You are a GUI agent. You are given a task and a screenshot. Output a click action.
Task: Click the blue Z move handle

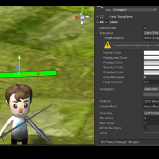pos(17,67)
